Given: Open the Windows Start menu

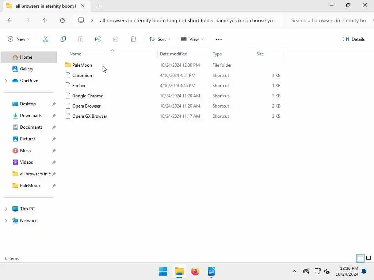Looking at the screenshot, I should [x=163, y=271].
